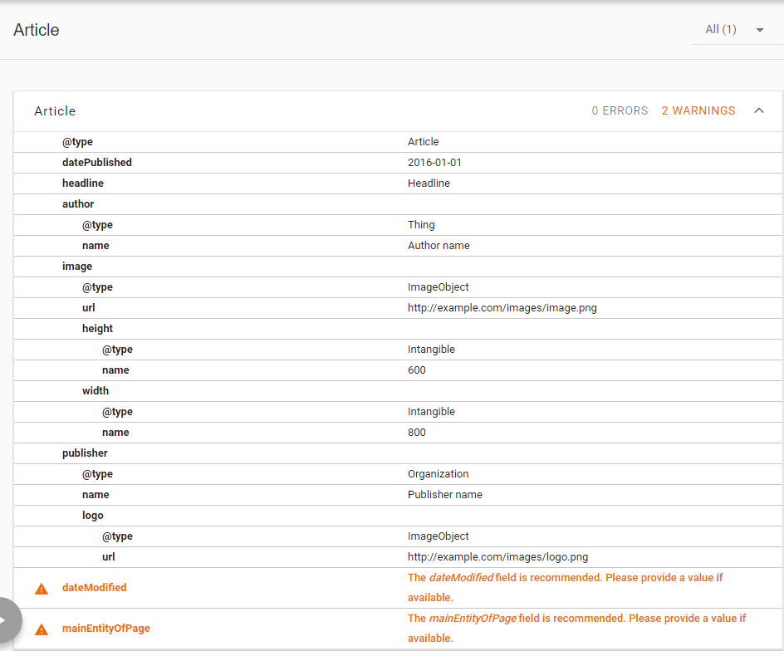The image size is (784, 651).
Task: Select the datePublished row
Action: coord(96,163)
